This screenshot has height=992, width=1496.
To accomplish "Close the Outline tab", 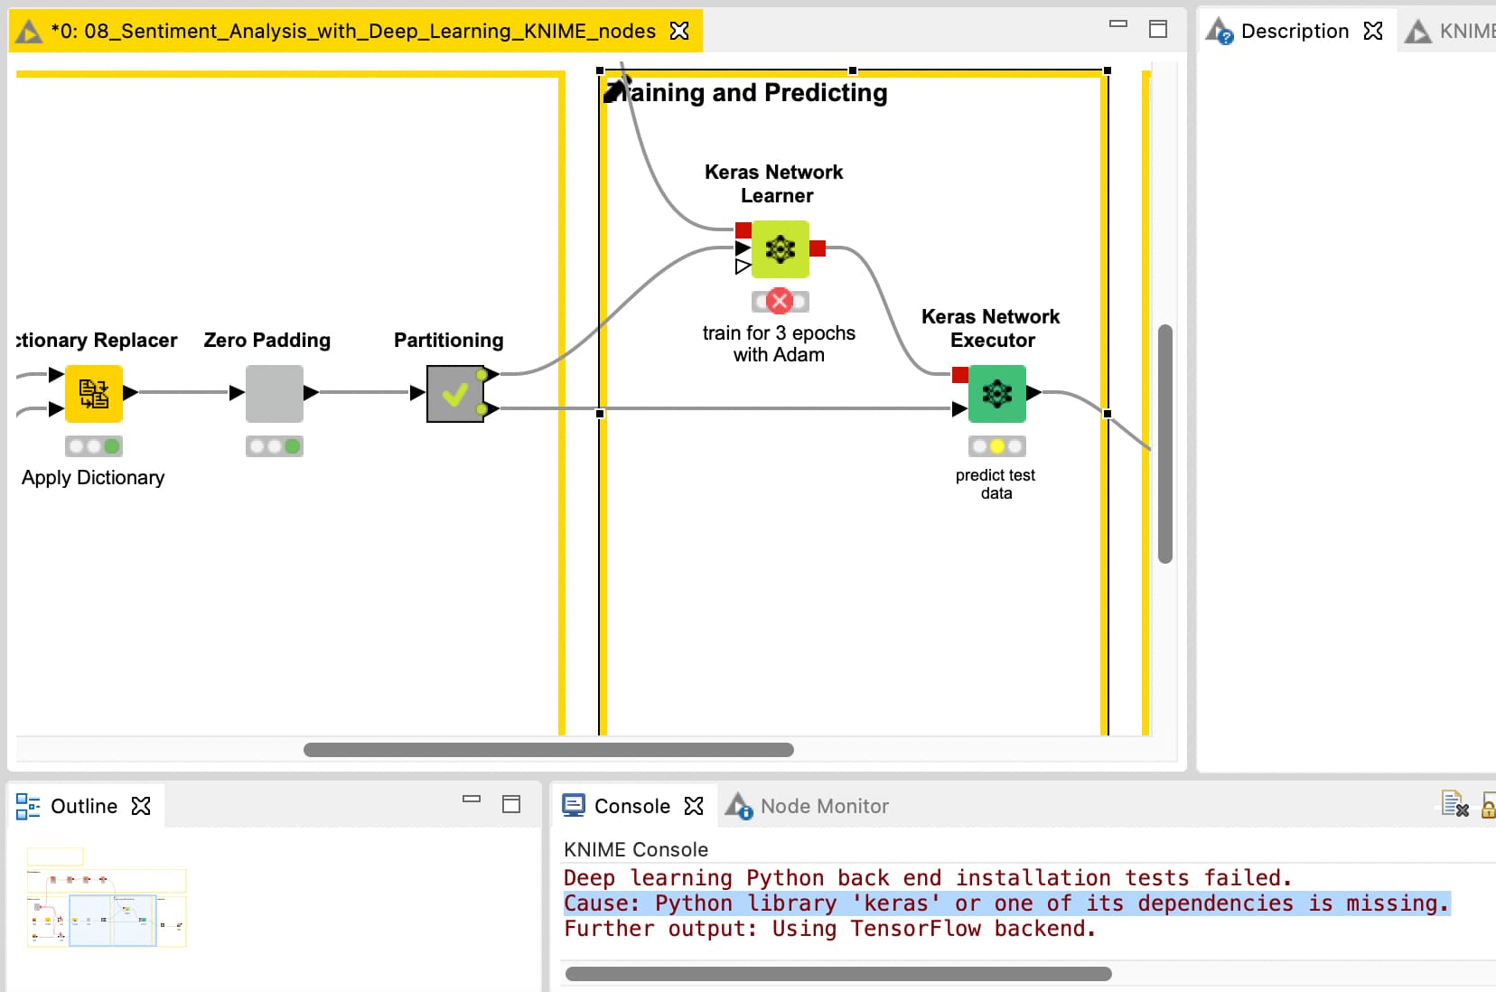I will click(141, 806).
